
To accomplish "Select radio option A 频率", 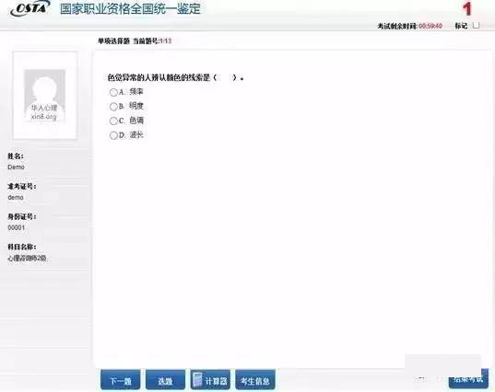I will coord(113,92).
